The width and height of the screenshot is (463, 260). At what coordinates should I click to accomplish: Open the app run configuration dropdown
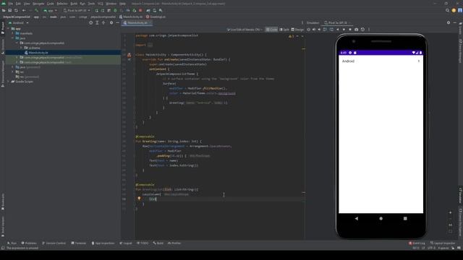(x=50, y=10)
